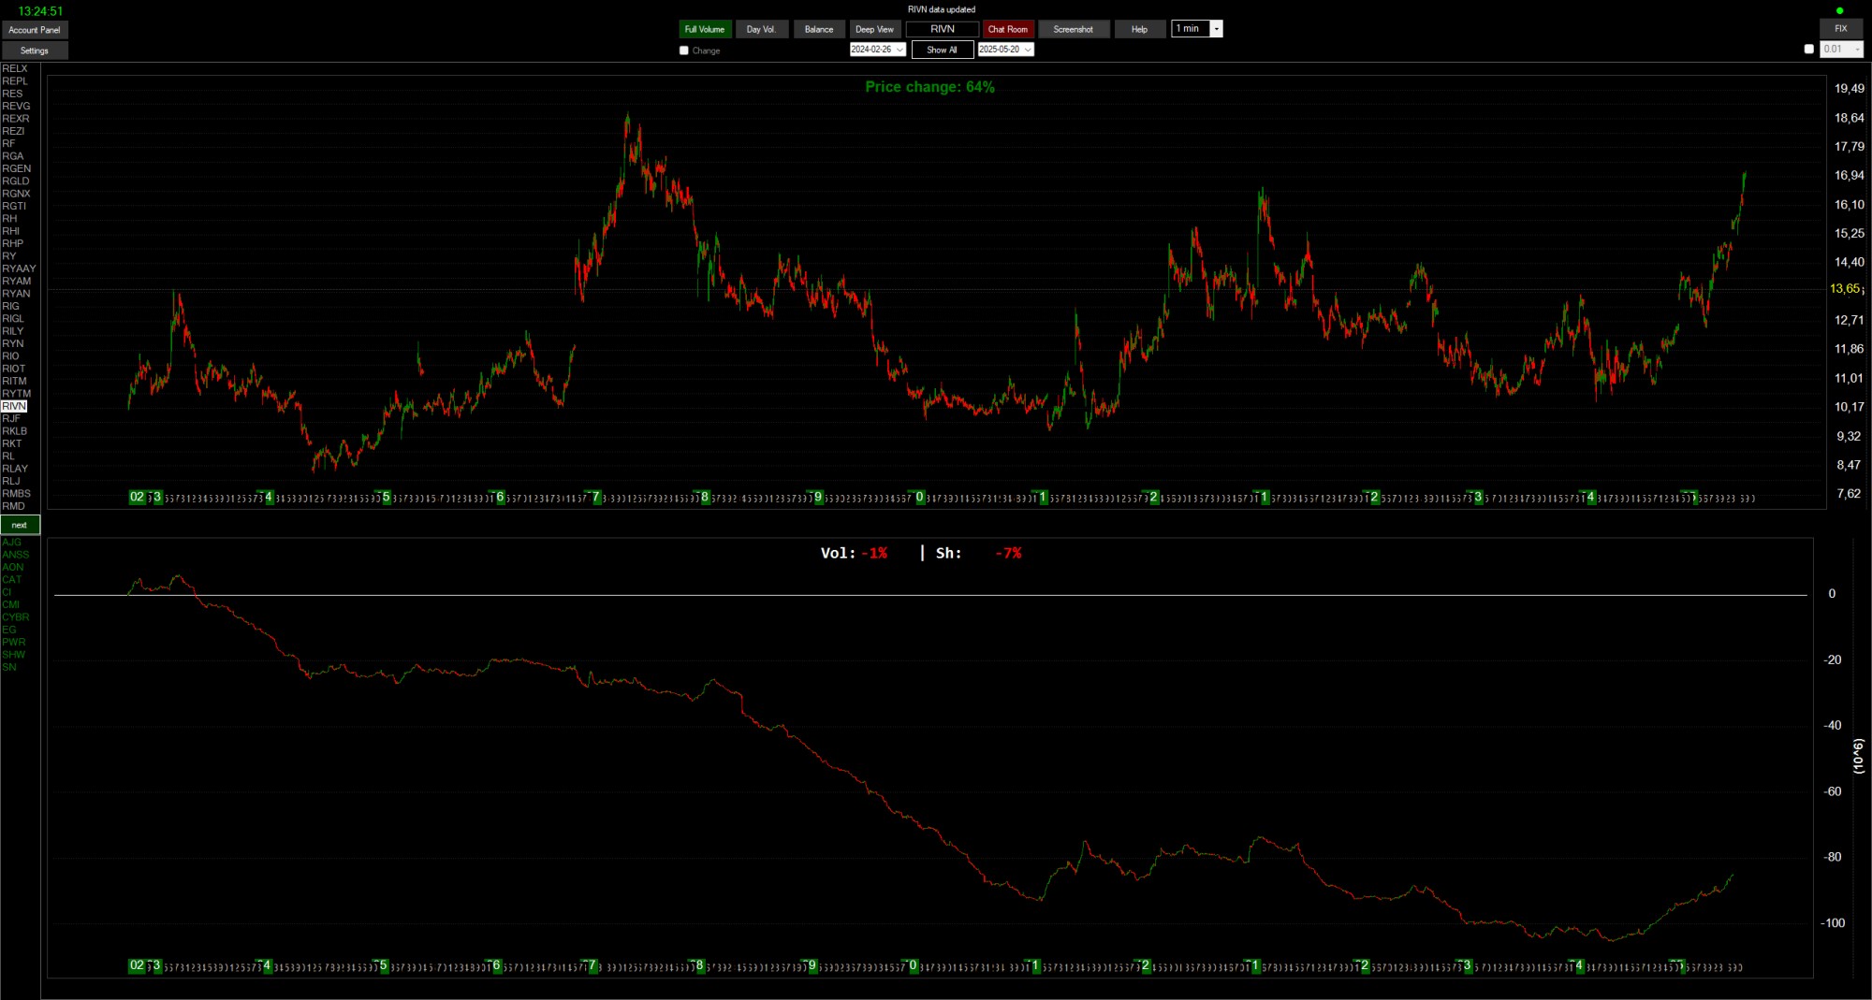This screenshot has width=1872, height=1000.
Task: Click month marker 7 on price chart timeline
Action: 596,498
